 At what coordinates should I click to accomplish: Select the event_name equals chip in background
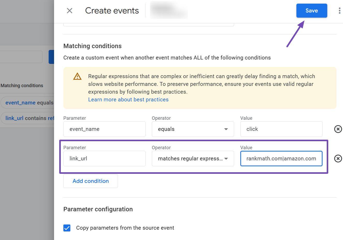pos(28,103)
